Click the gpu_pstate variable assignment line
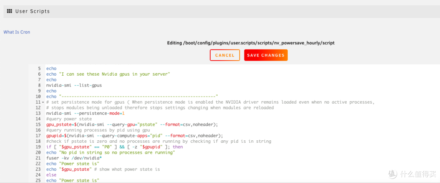The height and width of the screenshot is (183, 440). point(132,124)
